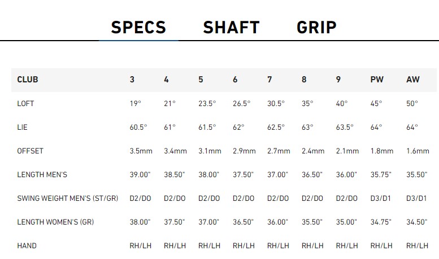Click the 3 club column header
The height and width of the screenshot is (259, 439).
[x=132, y=80]
